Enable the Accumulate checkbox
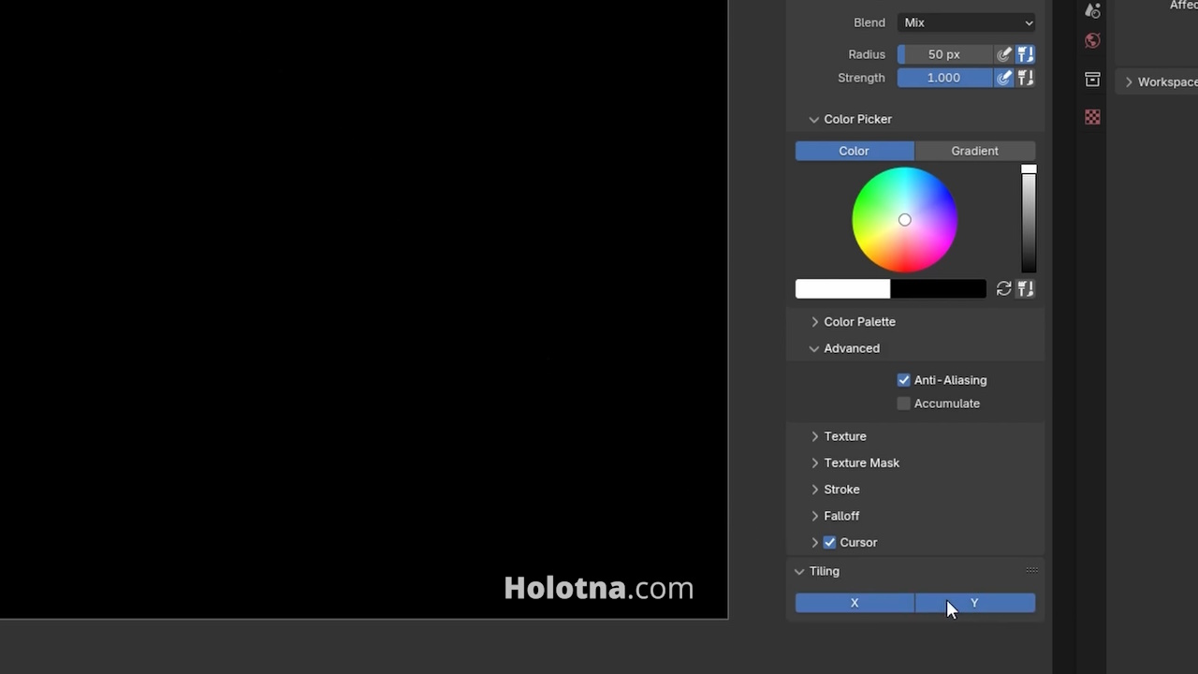Viewport: 1198px width, 674px height. [903, 403]
